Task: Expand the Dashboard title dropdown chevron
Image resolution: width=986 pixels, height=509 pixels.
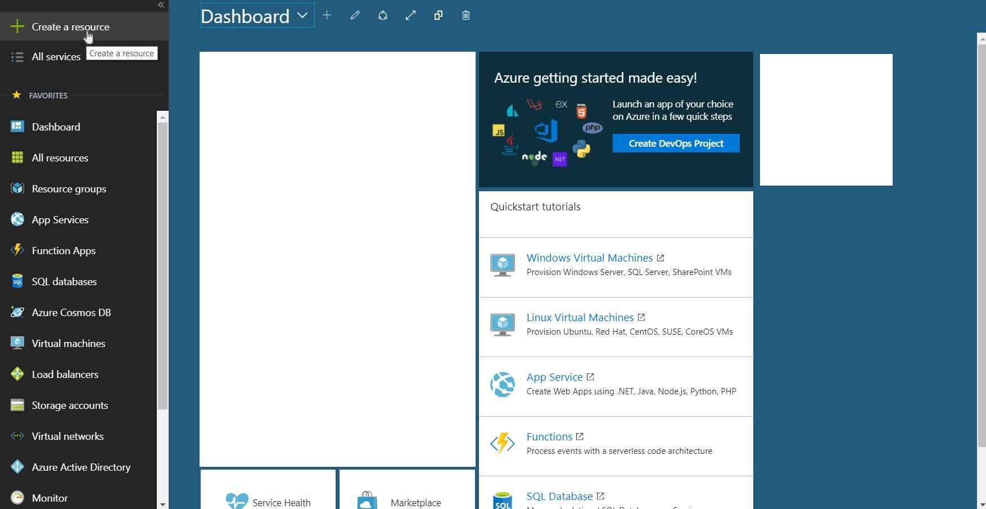Action: pos(302,15)
